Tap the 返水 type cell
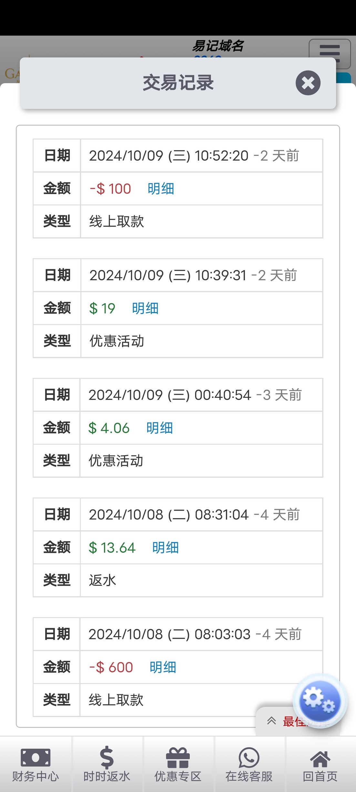Screen dimensions: 356x792 (102, 580)
